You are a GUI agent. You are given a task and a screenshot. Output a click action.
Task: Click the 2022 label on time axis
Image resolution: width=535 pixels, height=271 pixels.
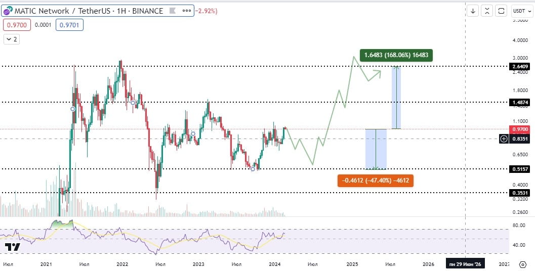tap(122, 264)
